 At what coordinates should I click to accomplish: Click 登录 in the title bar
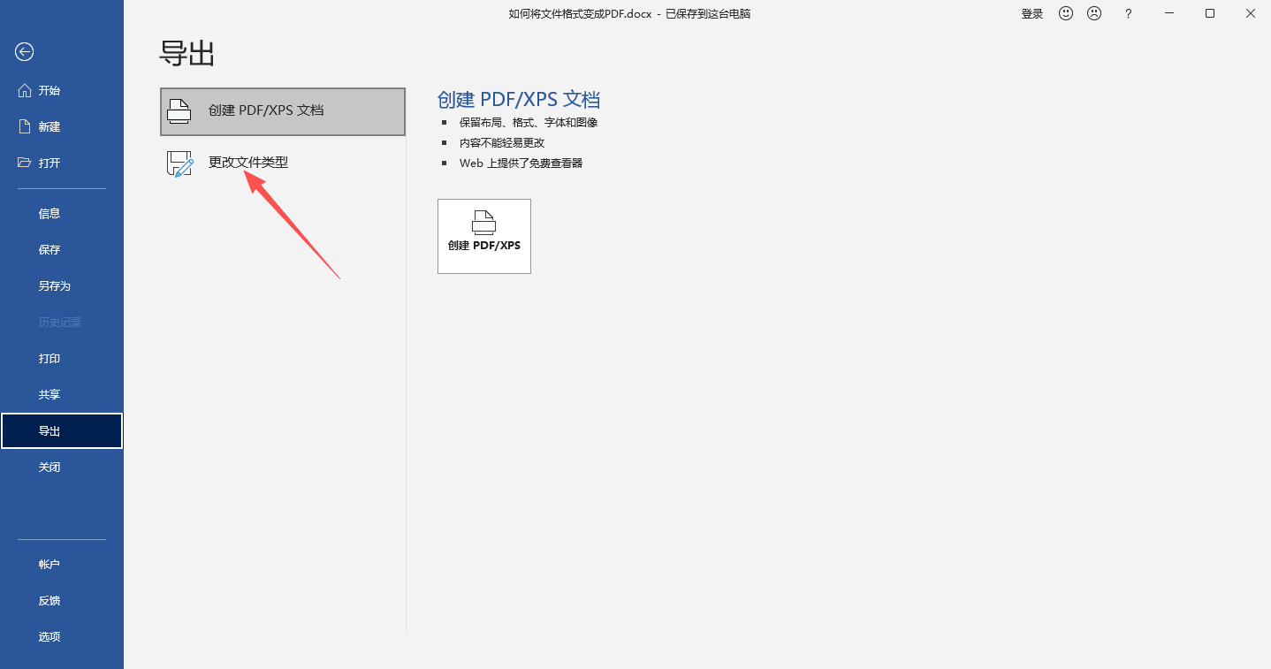(1032, 13)
